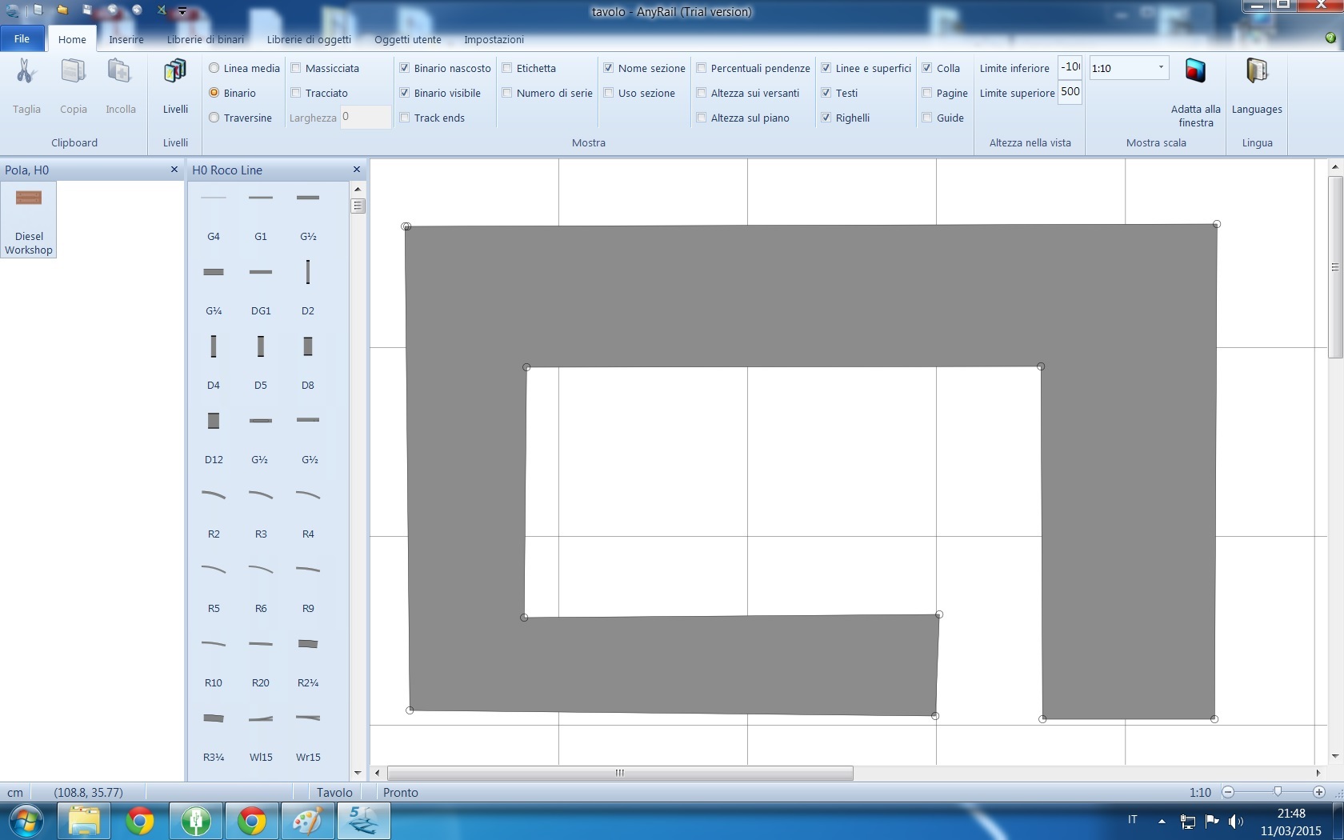Open the scale 1:10 dropdown
This screenshot has height=840, width=1344.
coord(1161,67)
